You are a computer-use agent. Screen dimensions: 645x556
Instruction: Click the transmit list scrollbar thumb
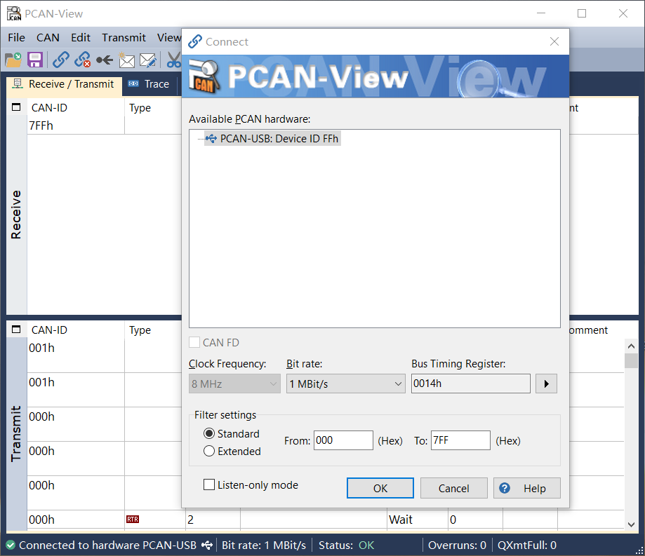632,360
